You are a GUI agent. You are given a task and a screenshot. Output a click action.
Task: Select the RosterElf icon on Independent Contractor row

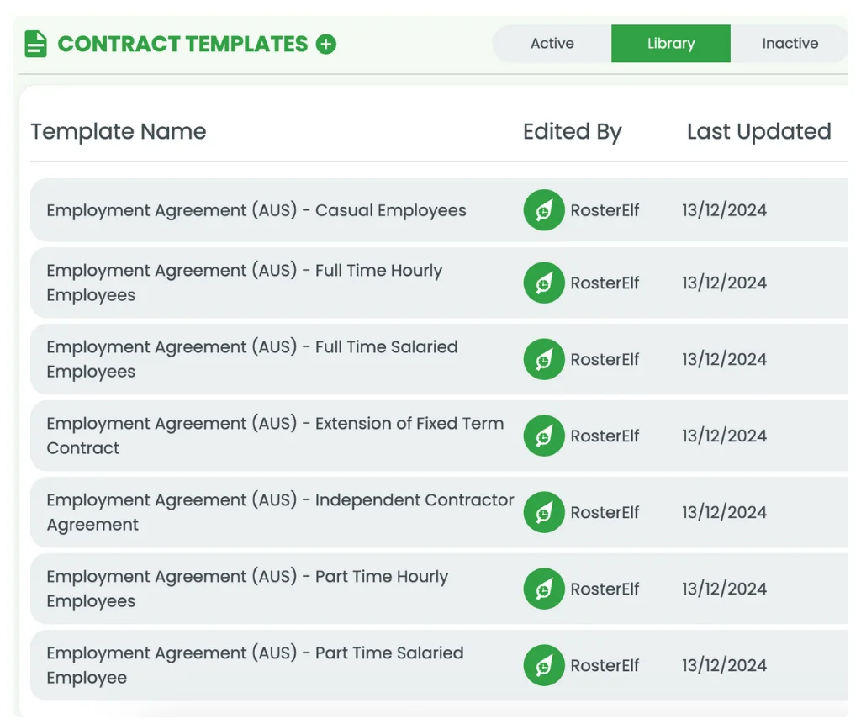pos(544,512)
